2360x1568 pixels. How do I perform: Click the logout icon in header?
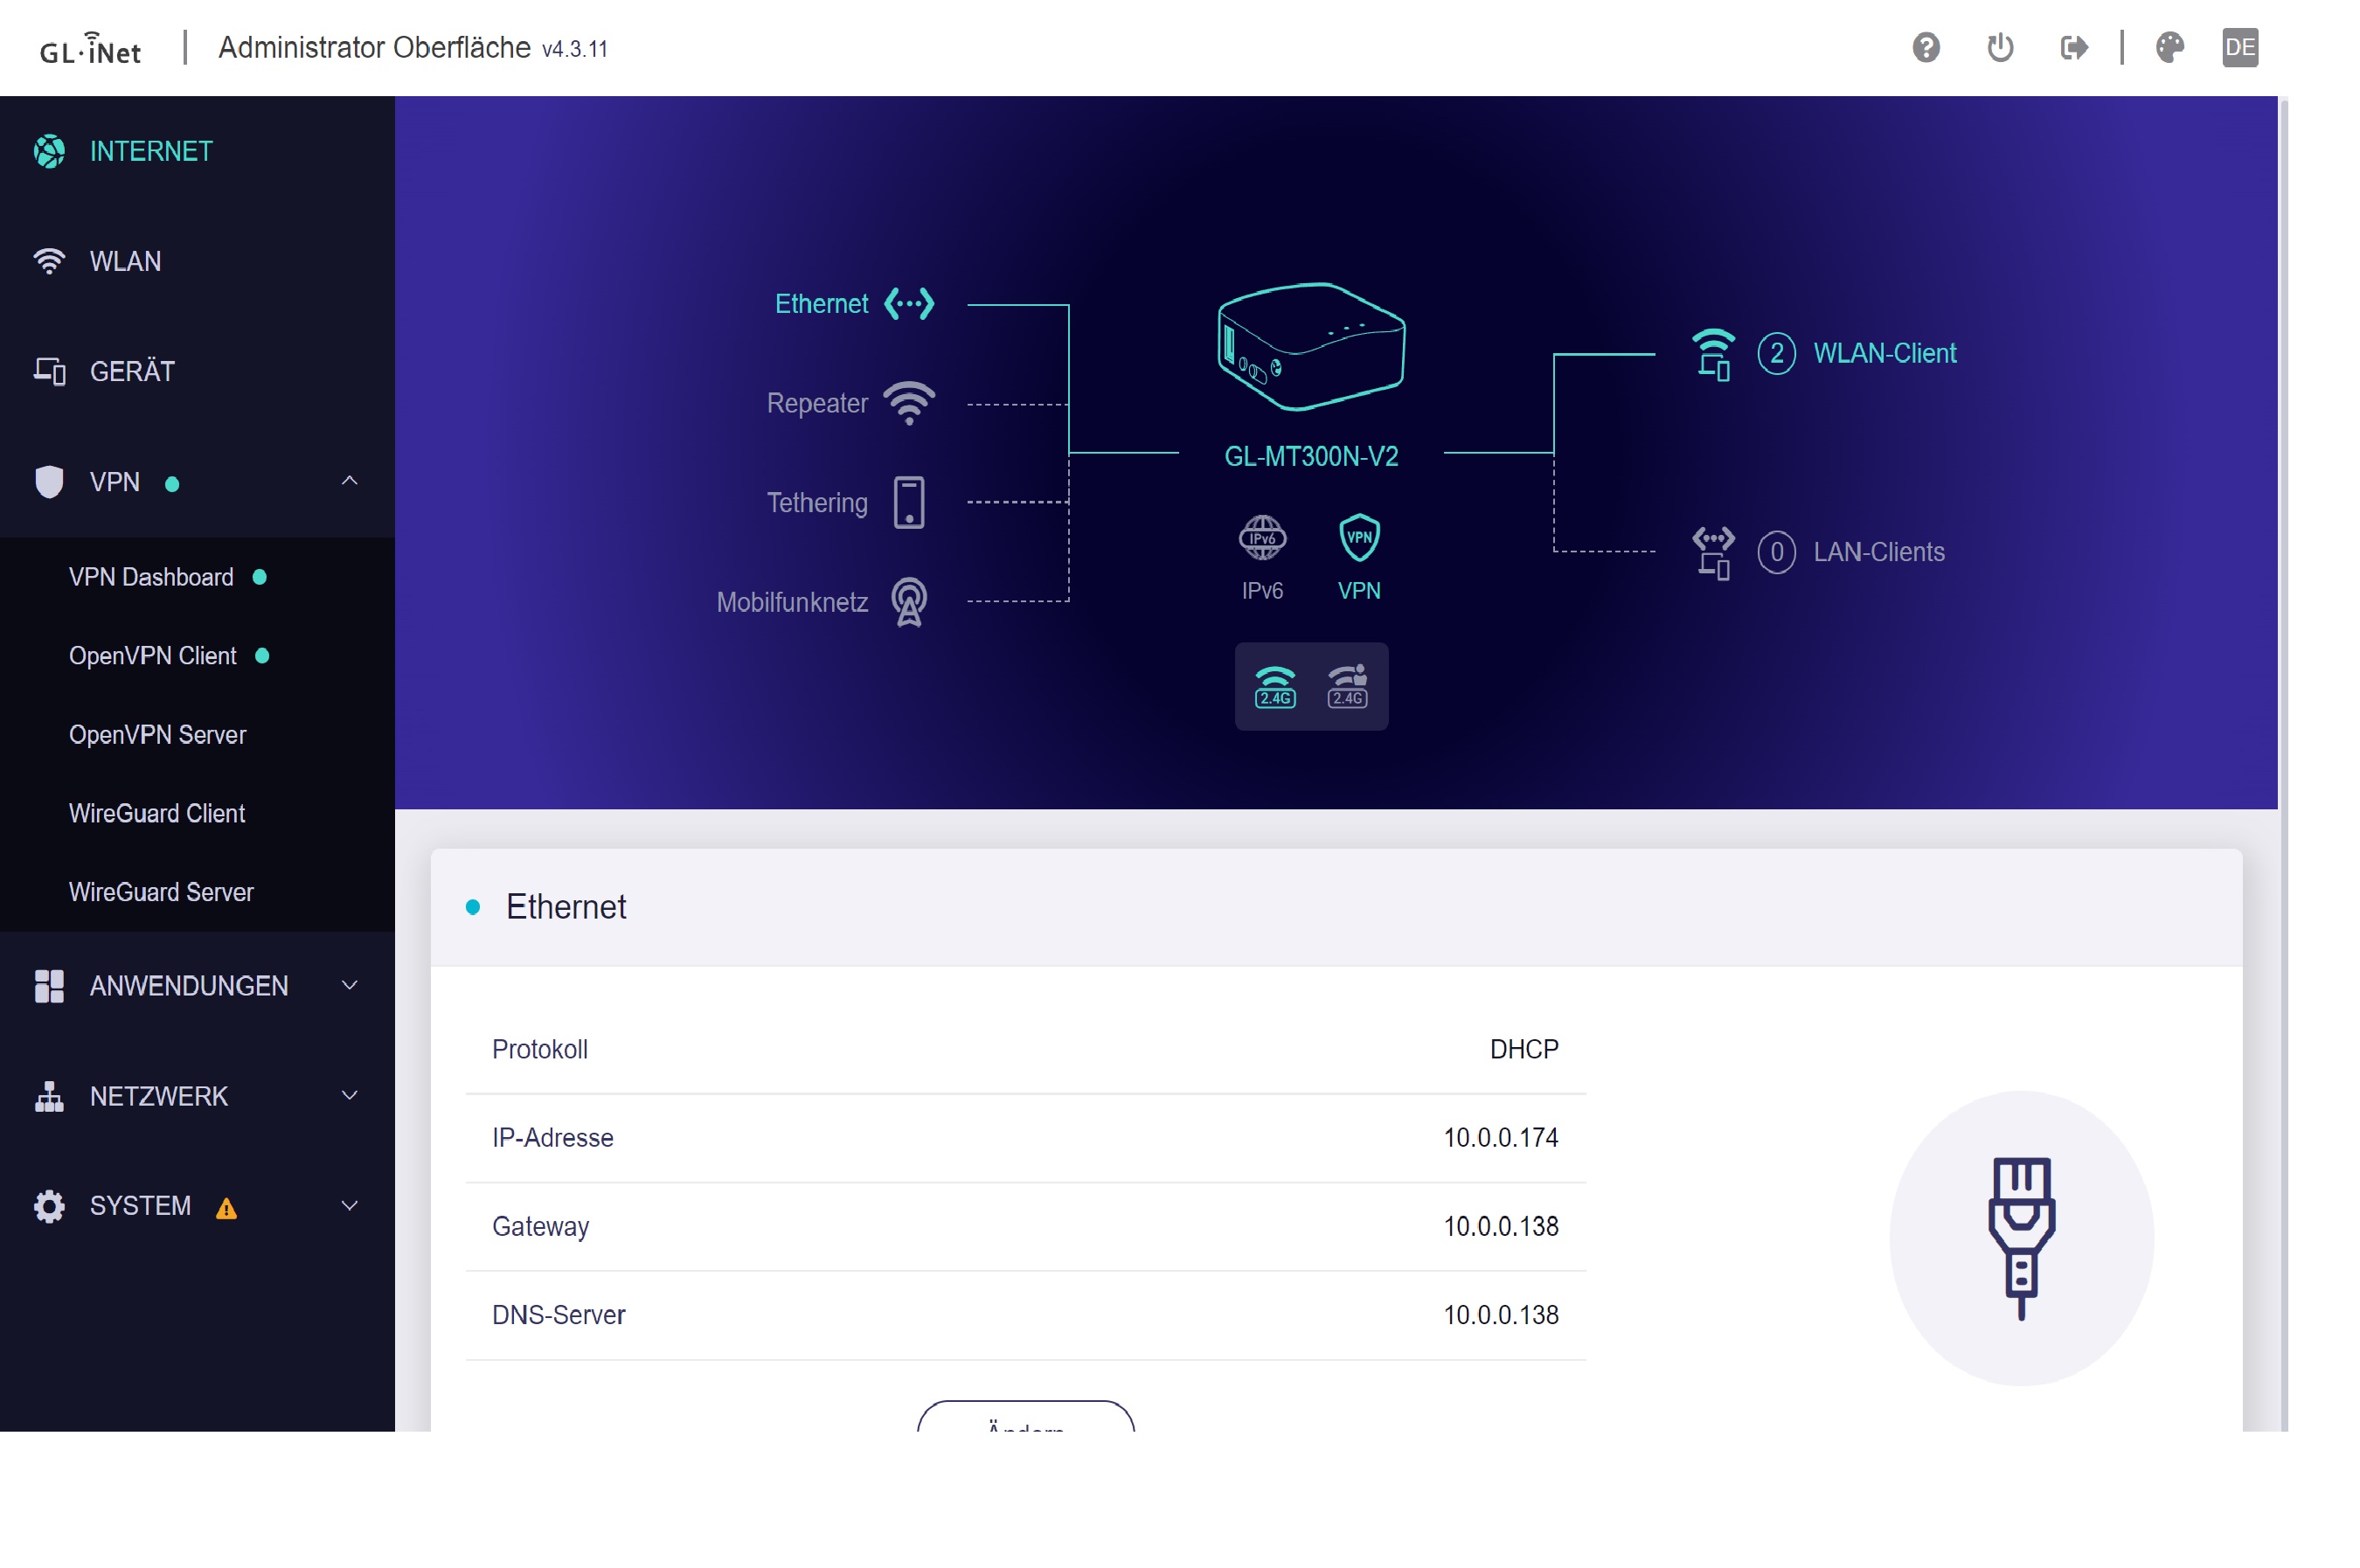pyautogui.click(x=2074, y=47)
